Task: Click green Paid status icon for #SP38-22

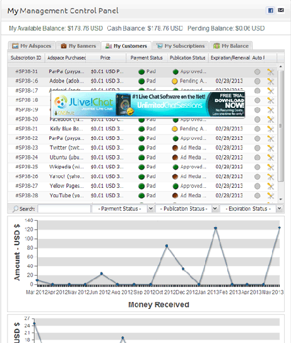Action: pyautogui.click(x=141, y=139)
